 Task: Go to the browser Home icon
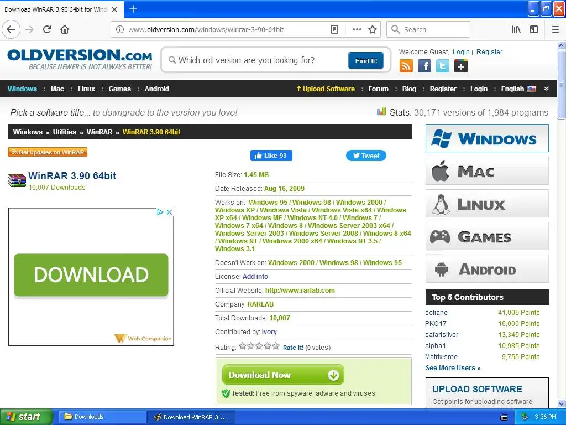(65, 29)
